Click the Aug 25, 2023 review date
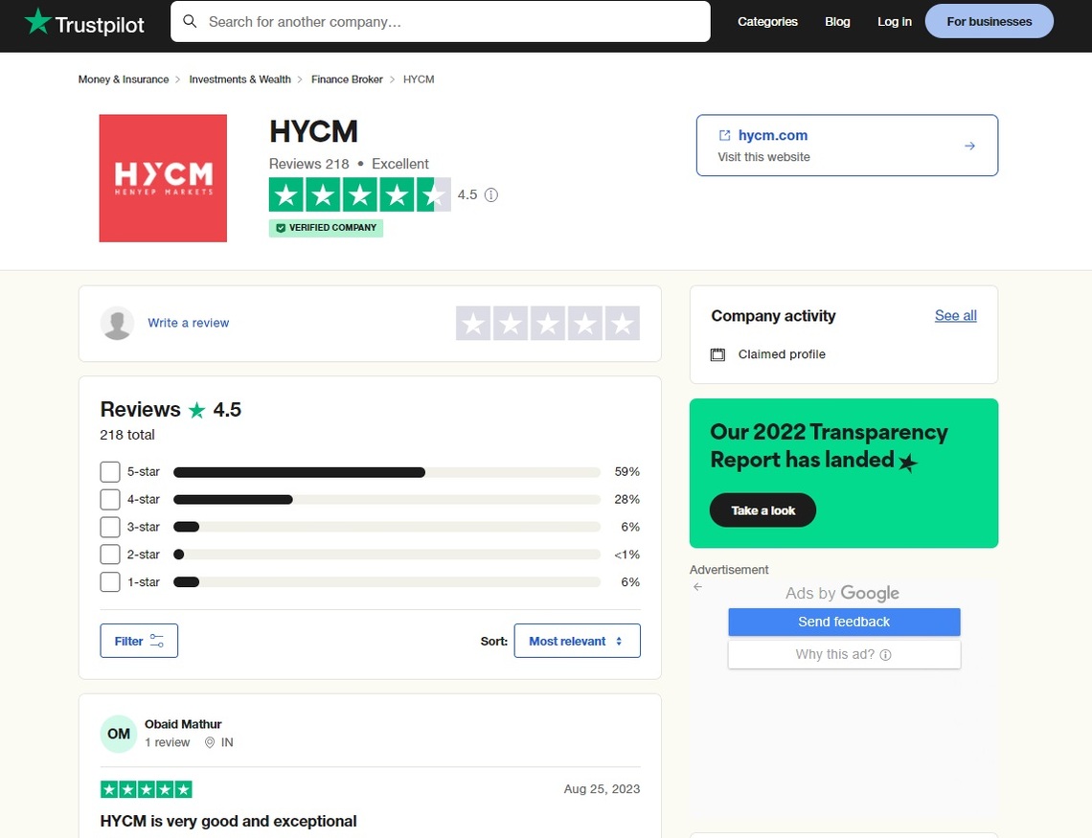1092x838 pixels. (x=602, y=789)
